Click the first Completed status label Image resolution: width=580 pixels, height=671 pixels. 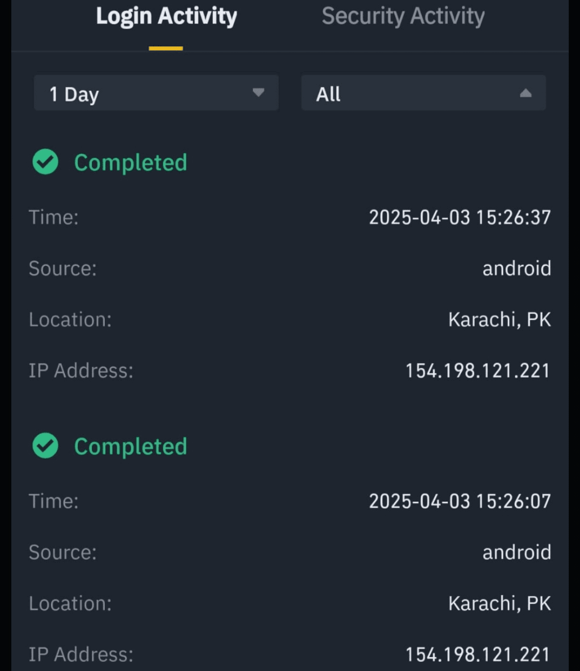[130, 162]
